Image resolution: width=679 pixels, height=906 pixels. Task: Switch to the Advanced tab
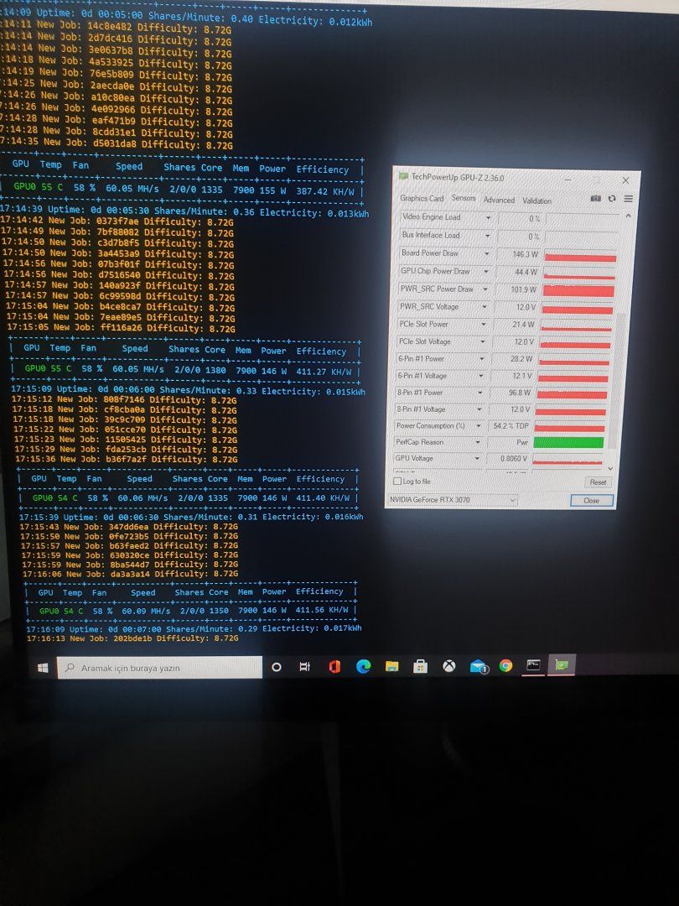[x=499, y=200]
